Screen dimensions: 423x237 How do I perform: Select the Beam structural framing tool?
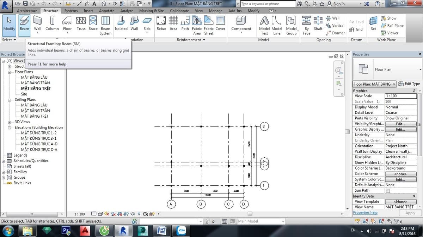tap(24, 25)
